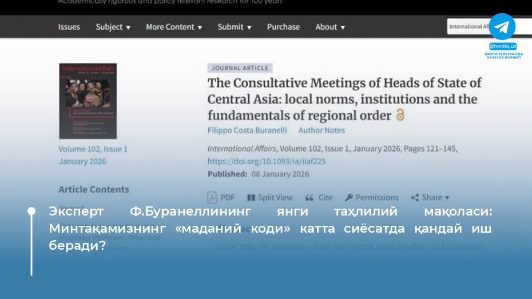
Task: Click the Cite quotation icon
Action: pos(309,197)
